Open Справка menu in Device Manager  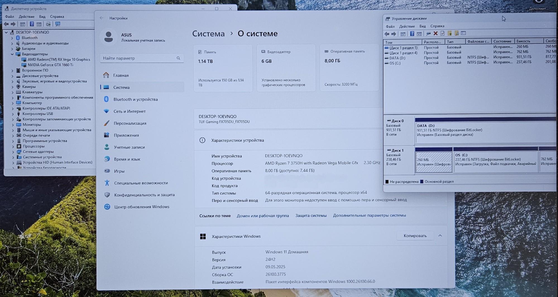click(57, 16)
